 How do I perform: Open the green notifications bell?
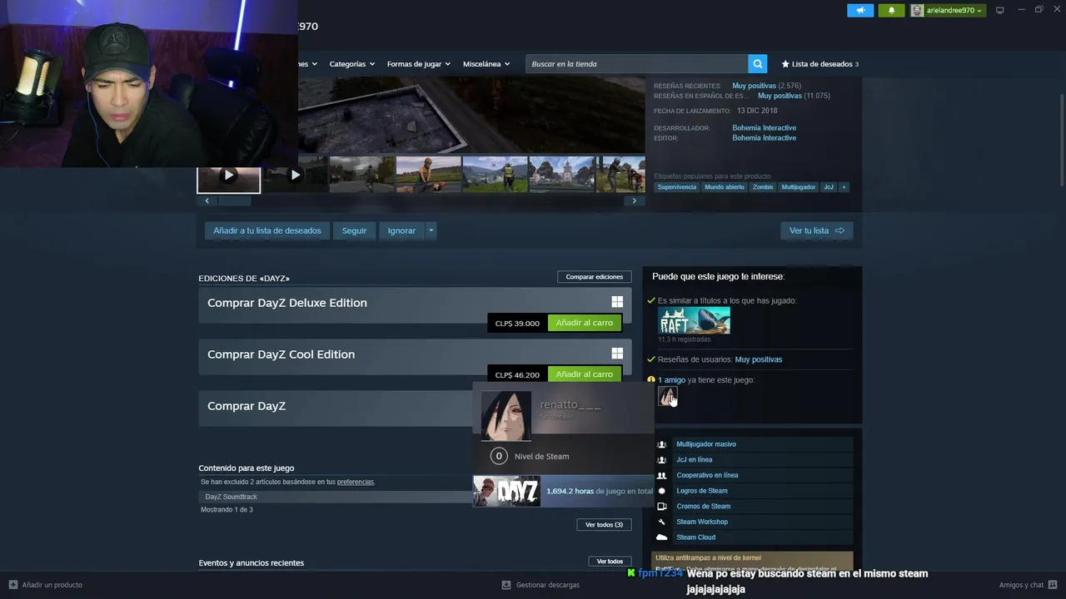(x=891, y=10)
